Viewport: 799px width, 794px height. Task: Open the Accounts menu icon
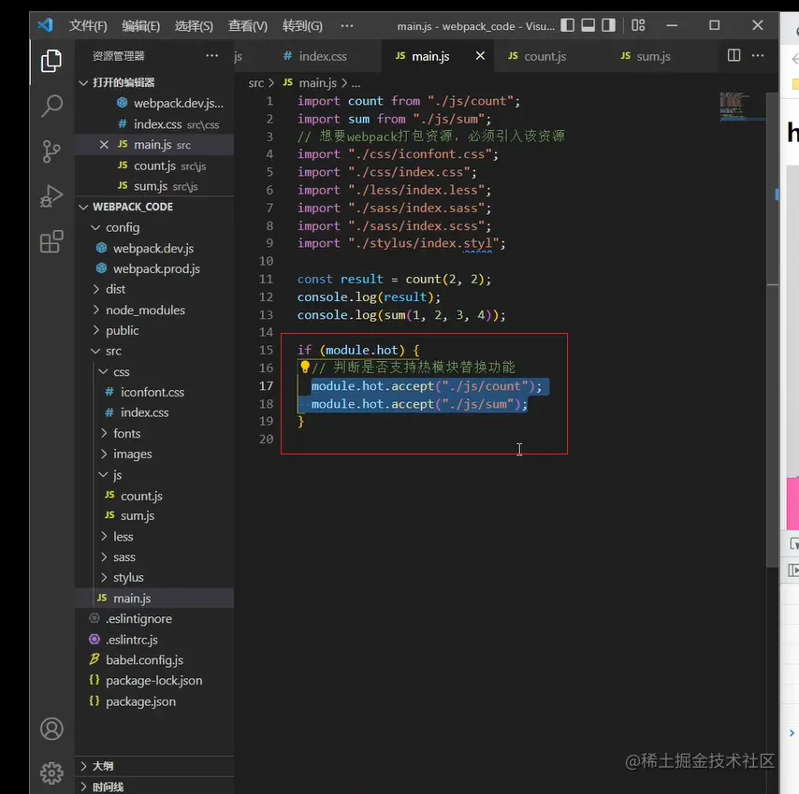tap(51, 729)
